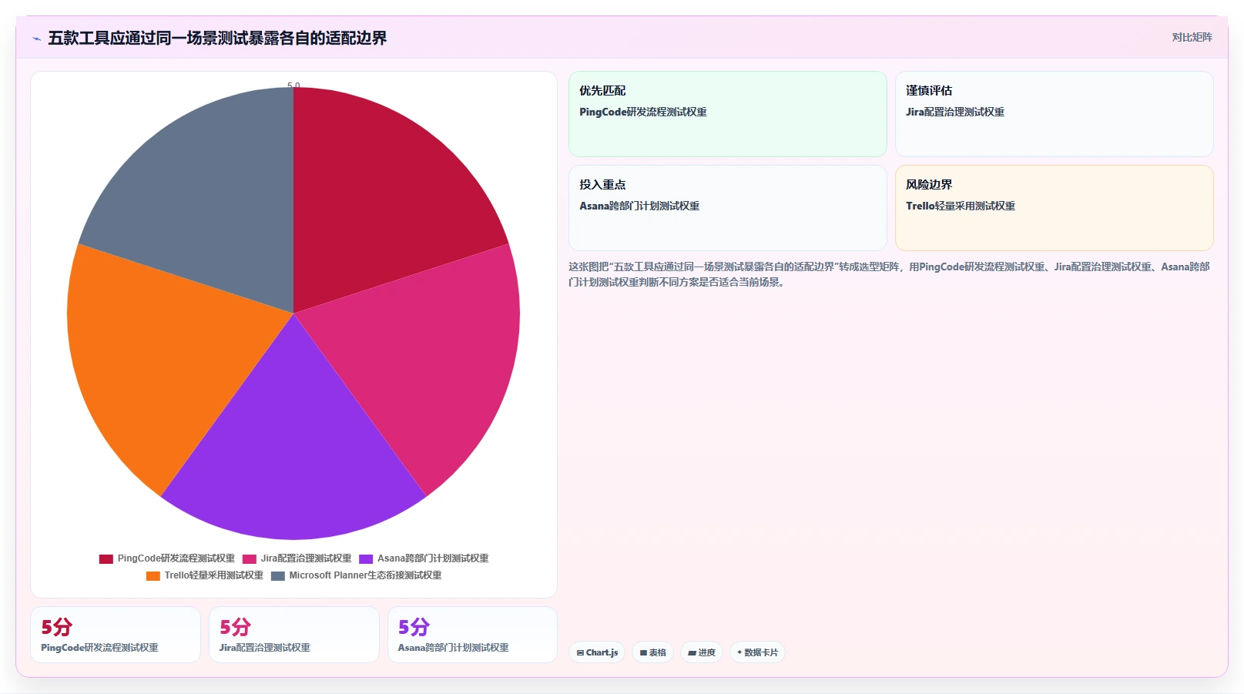The width and height of the screenshot is (1244, 694).
Task: Click Trello轻量采用测试权重 in 风险边界 card
Action: (x=961, y=206)
